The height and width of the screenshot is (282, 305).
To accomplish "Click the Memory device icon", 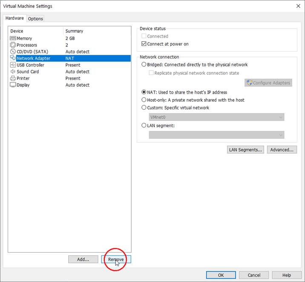I will tap(13, 38).
